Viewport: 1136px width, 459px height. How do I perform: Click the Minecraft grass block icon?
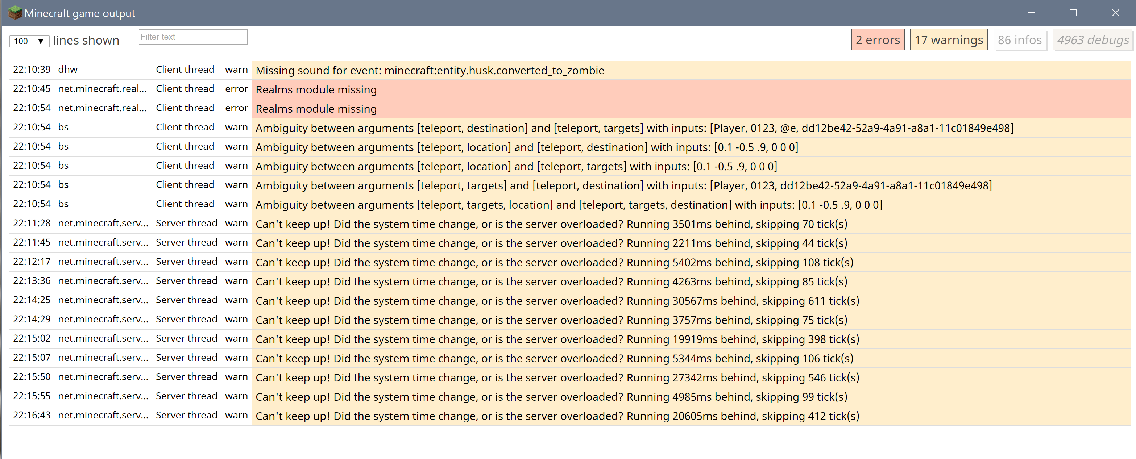pos(14,13)
